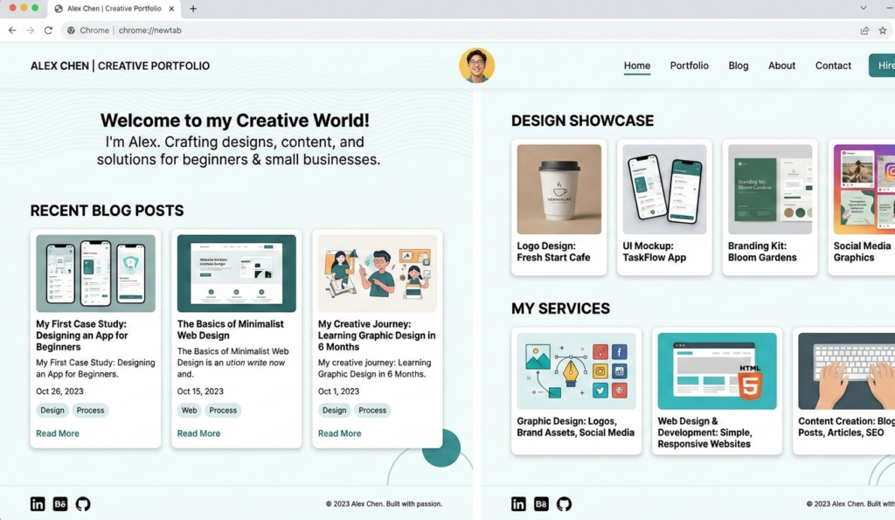Image resolution: width=895 pixels, height=520 pixels.
Task: Expand the tab search chevron in Chrome
Action: 864,9
